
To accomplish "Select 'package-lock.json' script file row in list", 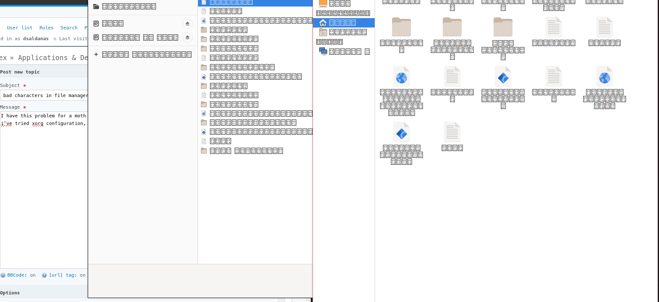I will (x=255, y=76).
